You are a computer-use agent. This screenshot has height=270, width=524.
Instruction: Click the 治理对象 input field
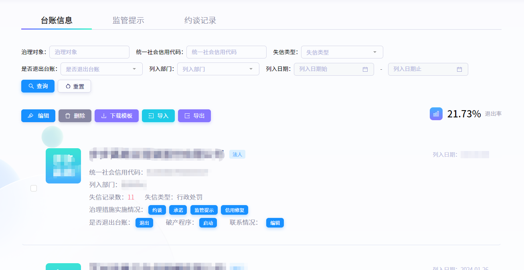(89, 52)
